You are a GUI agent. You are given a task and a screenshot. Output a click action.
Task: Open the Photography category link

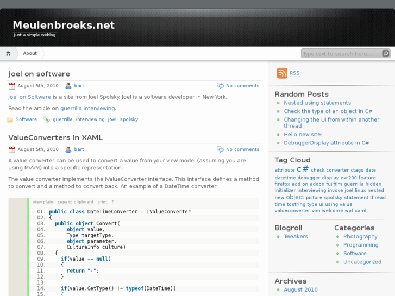tap(360, 237)
